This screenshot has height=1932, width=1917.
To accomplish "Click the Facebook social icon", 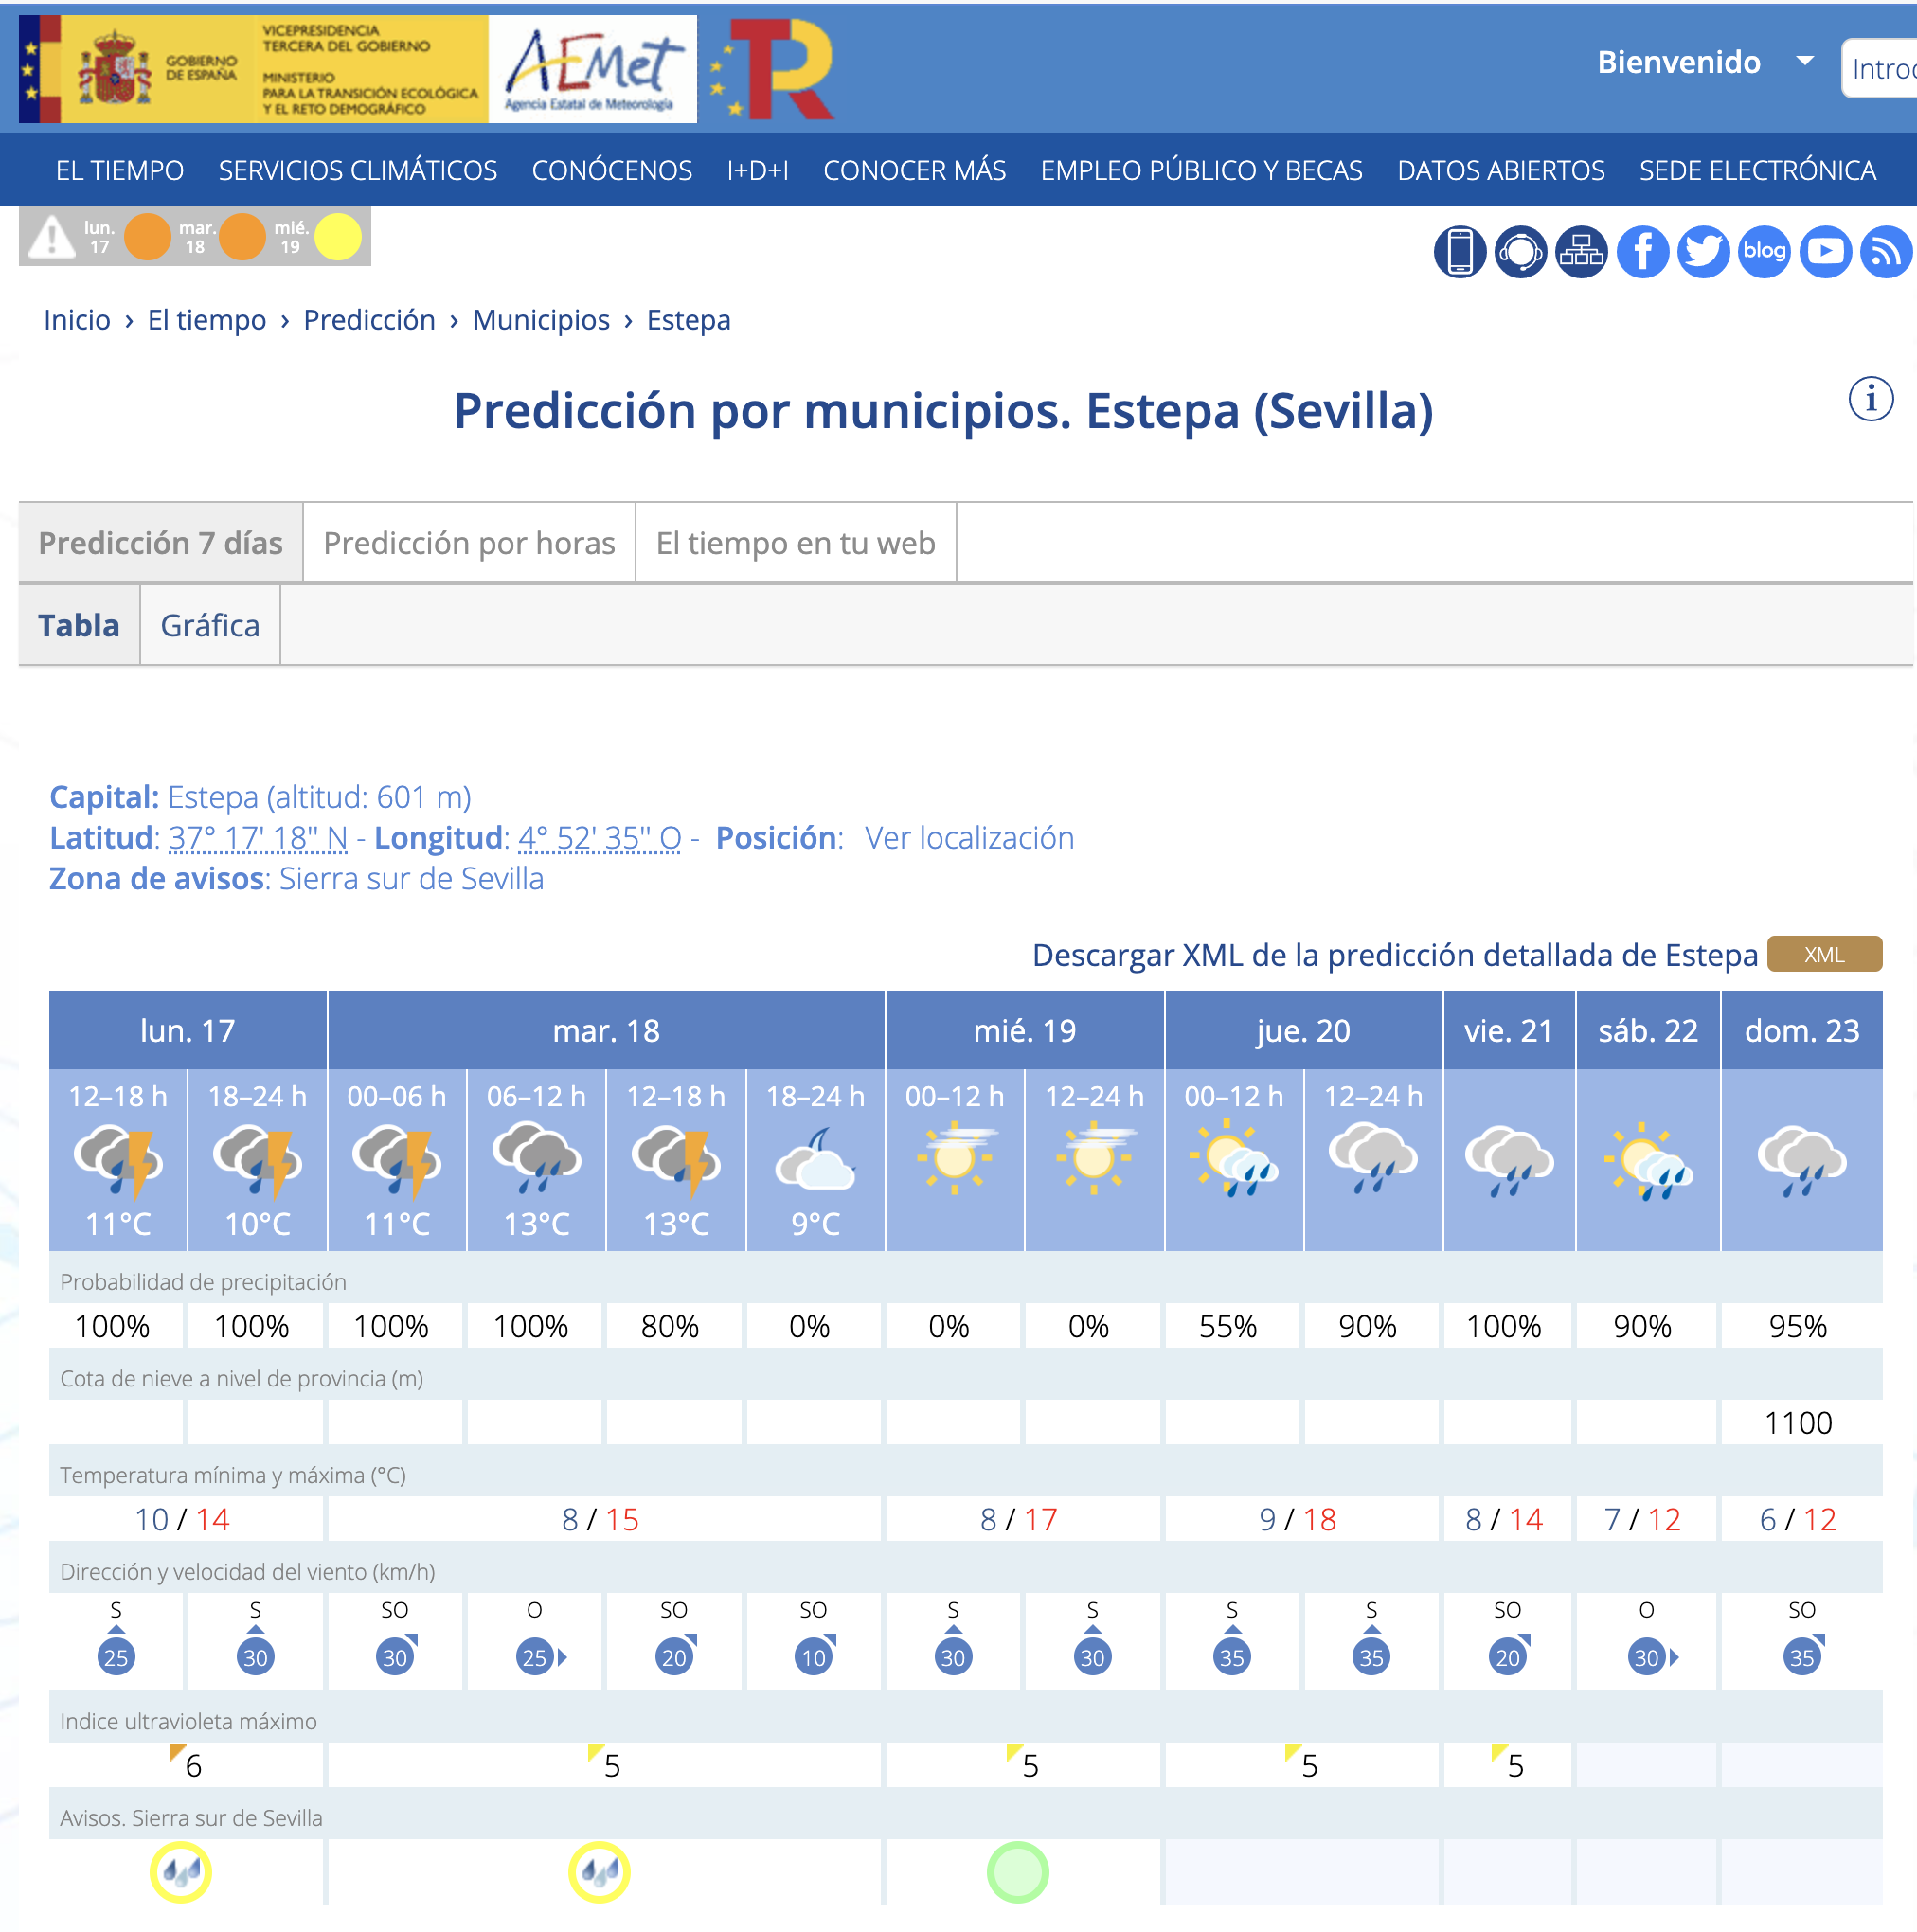I will tap(1641, 251).
